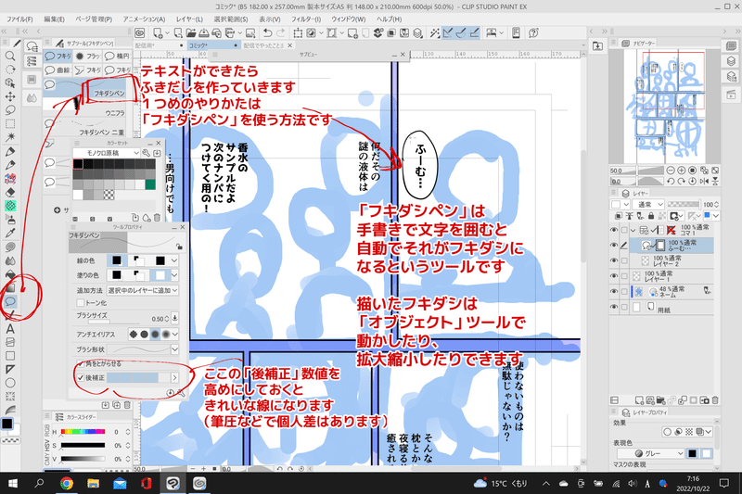Select the Balloon tool in toolbox

[x=10, y=301]
